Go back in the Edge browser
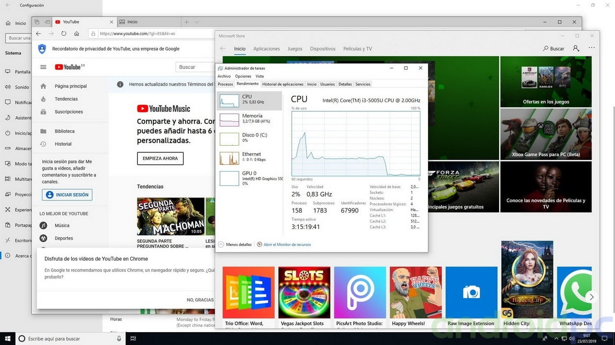The image size is (615, 345). tap(38, 34)
